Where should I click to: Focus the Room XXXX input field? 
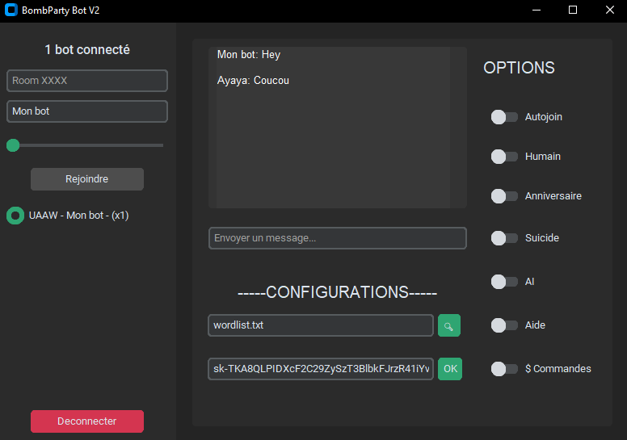(x=87, y=81)
